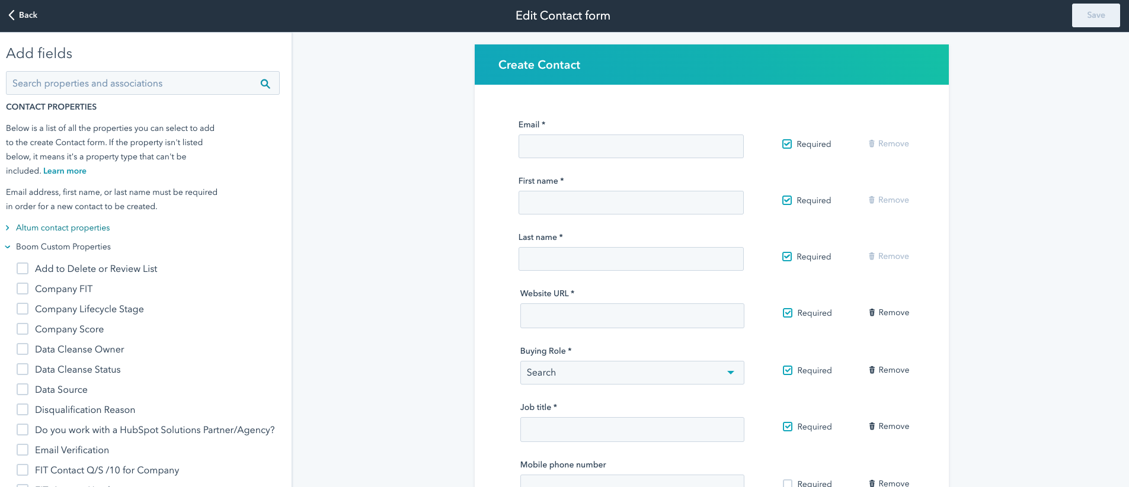1129x487 pixels.
Task: Open the Buying Role dropdown
Action: point(632,373)
